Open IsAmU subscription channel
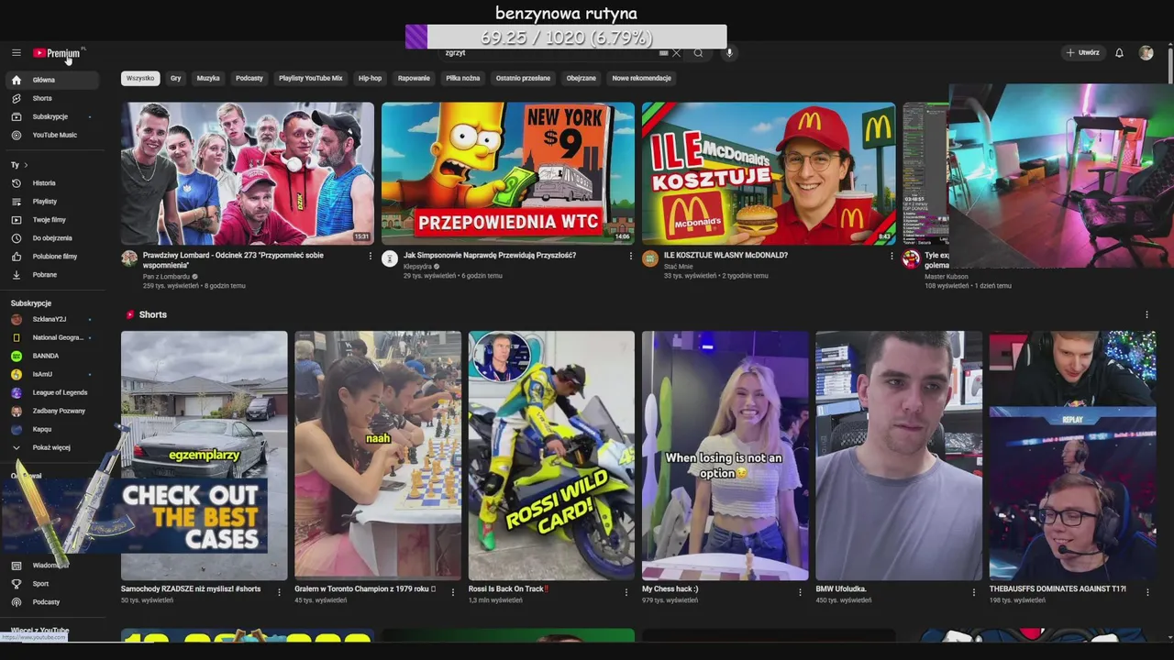Image resolution: width=1174 pixels, height=660 pixels. (x=52, y=374)
